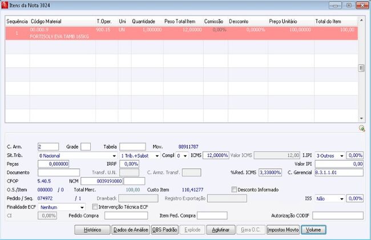The image size is (371, 240).
Task: Open Dados de Análise
Action: [131, 230]
